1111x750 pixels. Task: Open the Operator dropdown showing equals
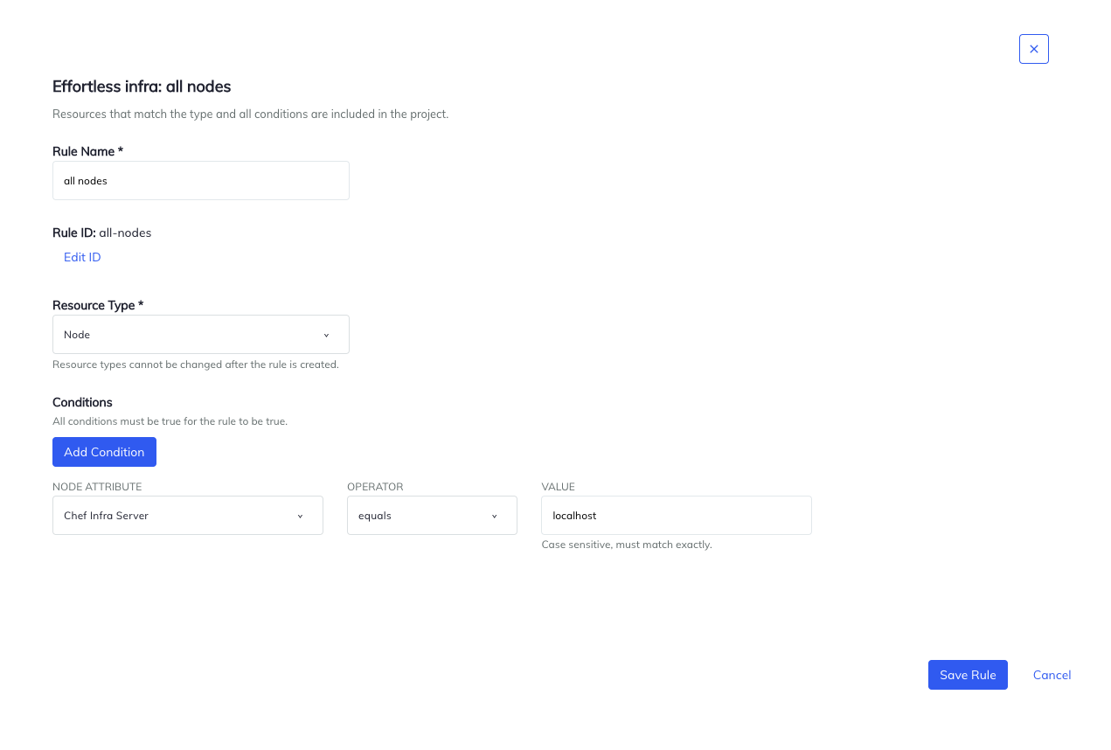click(432, 515)
